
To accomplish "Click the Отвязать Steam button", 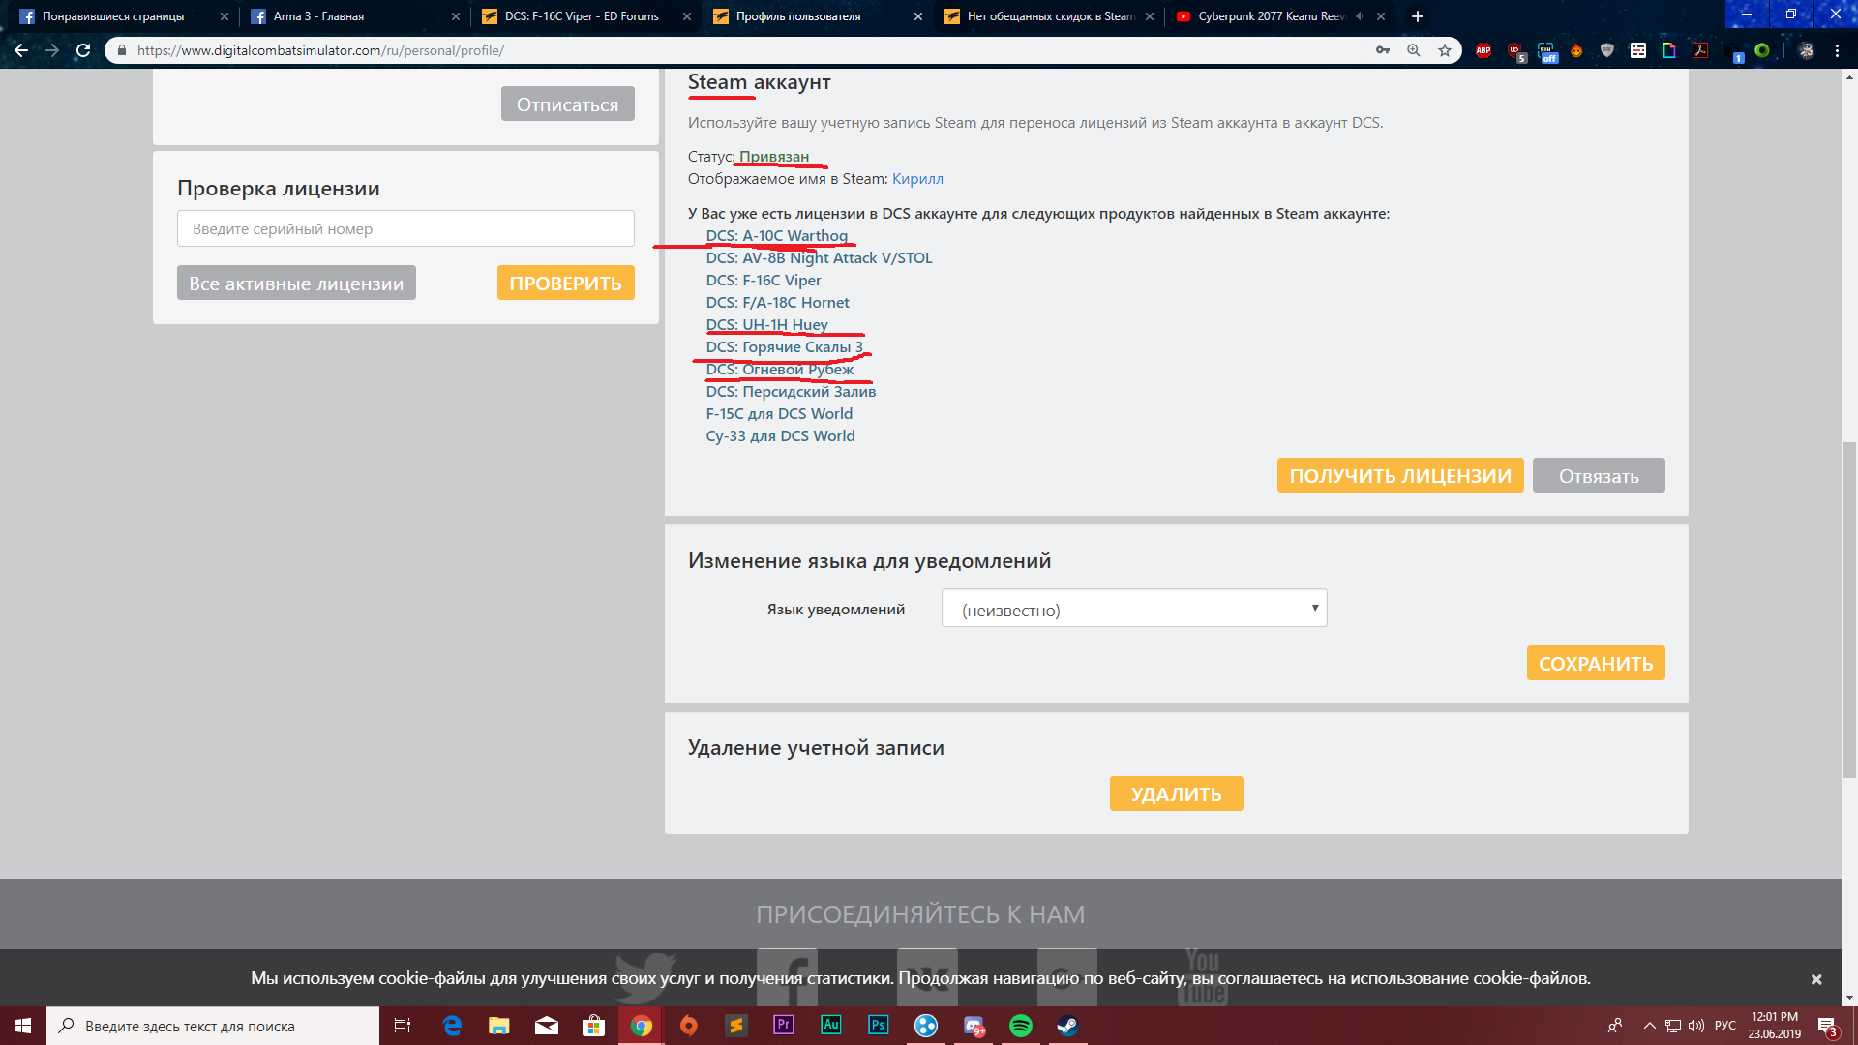I will tap(1599, 476).
